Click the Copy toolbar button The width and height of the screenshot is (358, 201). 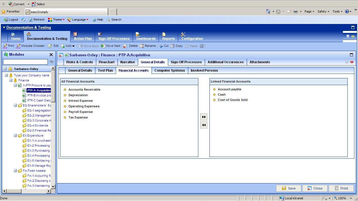point(176,46)
